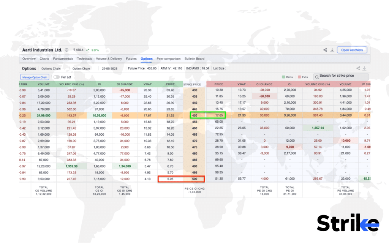389x243 pixels.
Task: Select strike price 480
Action: pyautogui.click(x=194, y=153)
